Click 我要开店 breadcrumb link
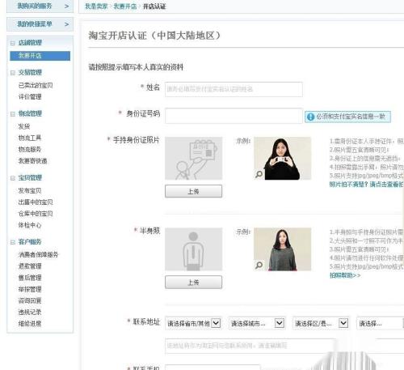Screen dimensions: 404x370 pyautogui.click(x=125, y=6)
